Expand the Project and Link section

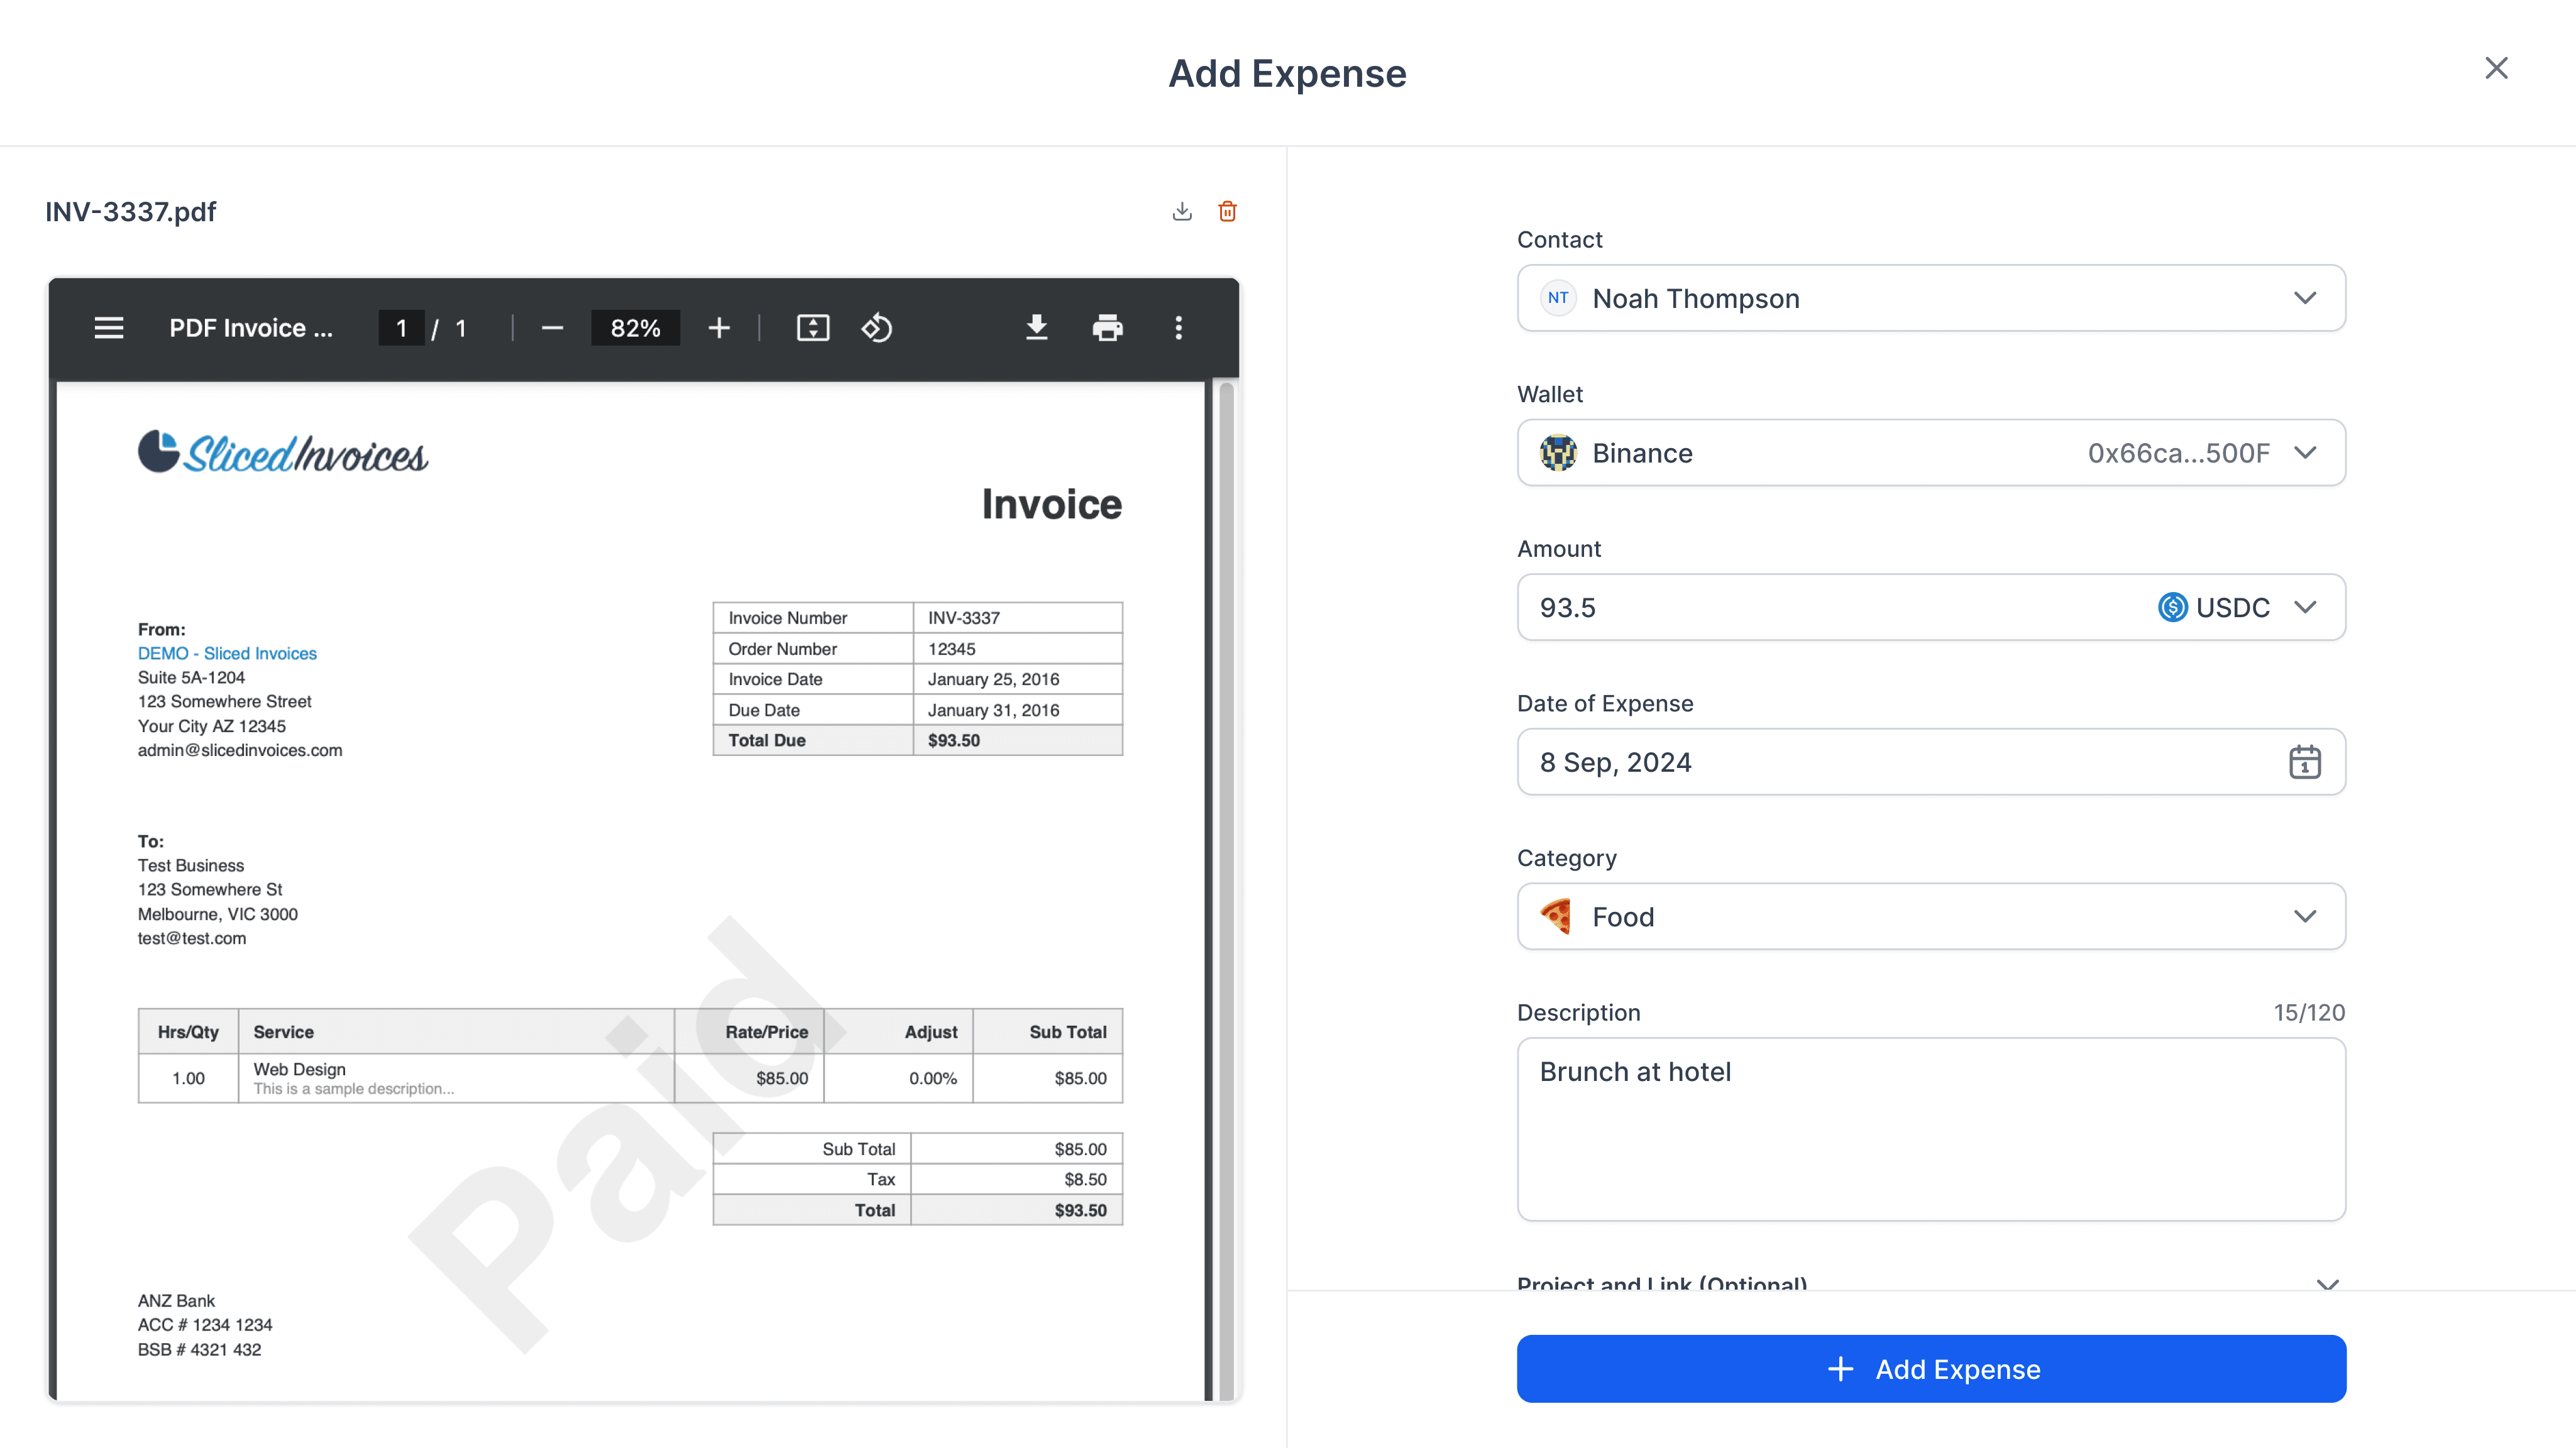(2327, 1285)
